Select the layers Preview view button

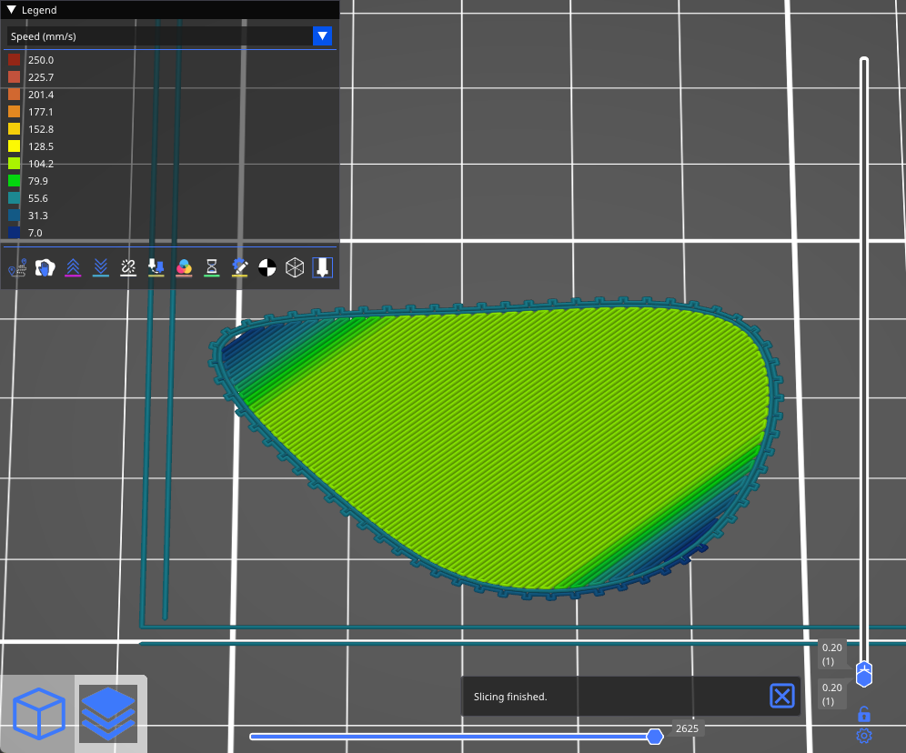pyautogui.click(x=107, y=714)
